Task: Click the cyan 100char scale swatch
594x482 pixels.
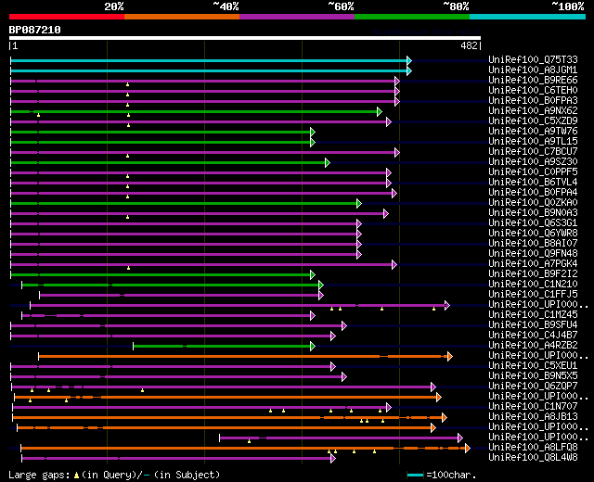Action: 415,476
